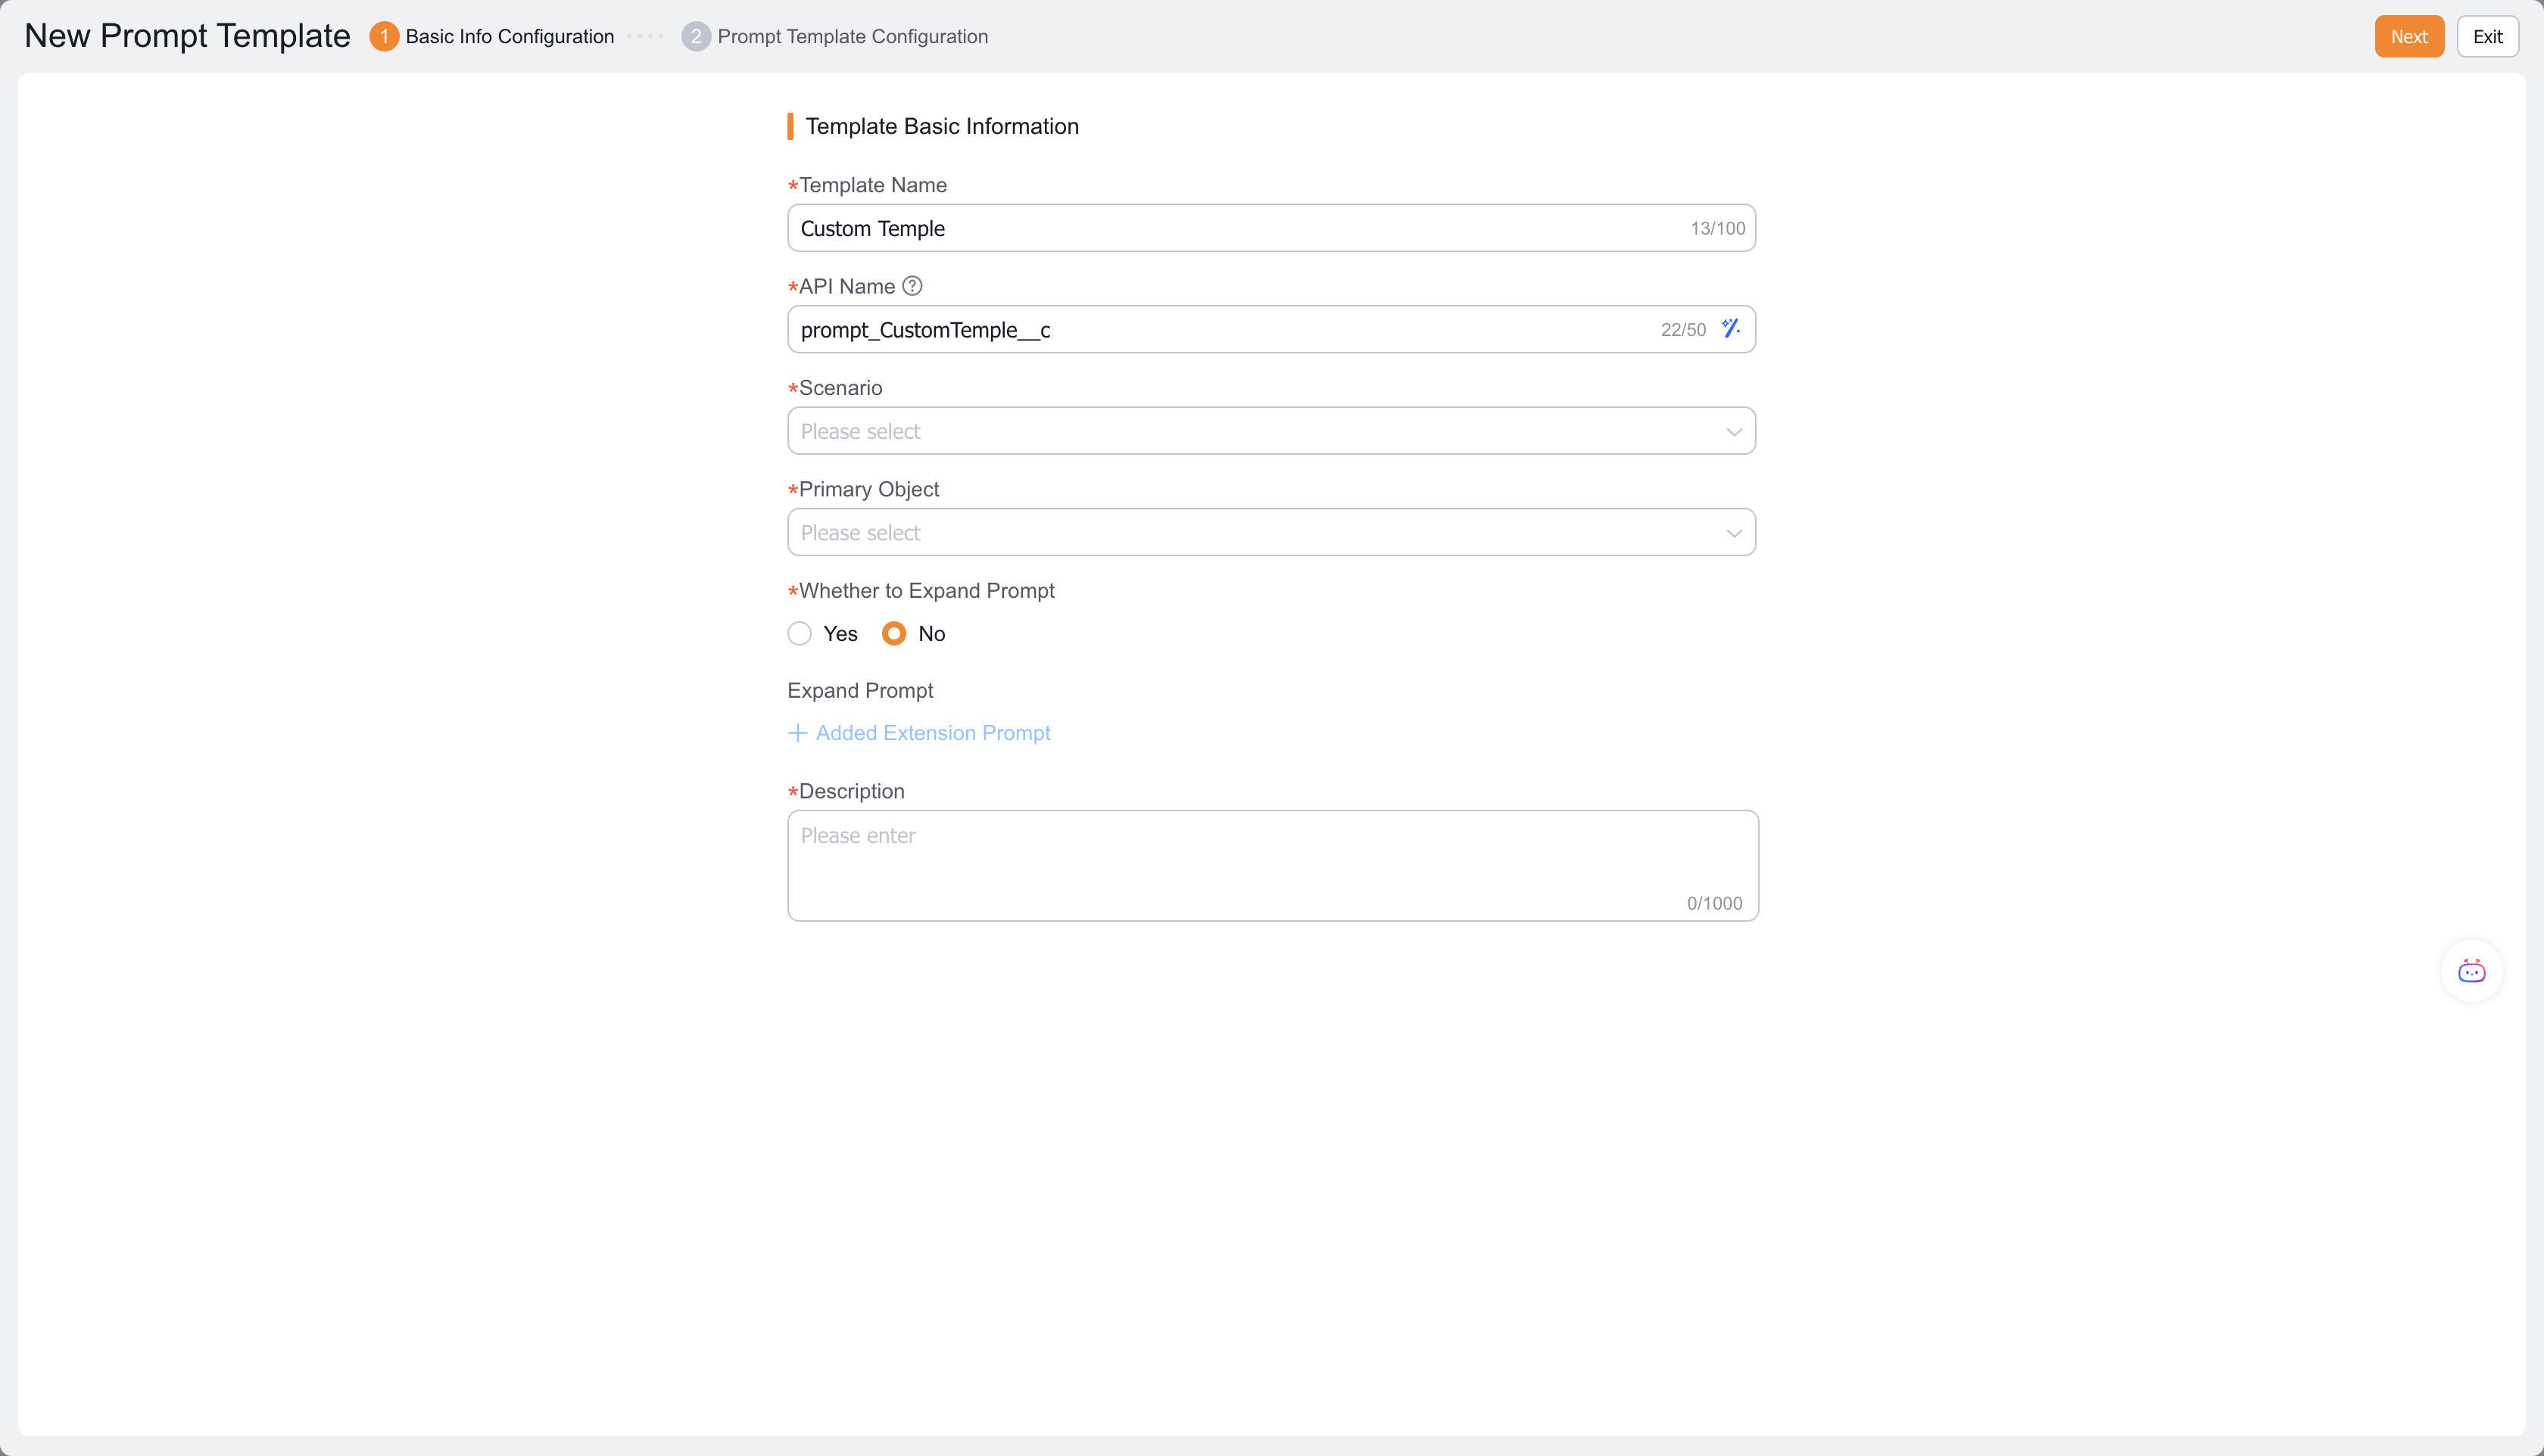Go to Prompt Template Configuration step
Screen dimensions: 2544x1456
853,37
